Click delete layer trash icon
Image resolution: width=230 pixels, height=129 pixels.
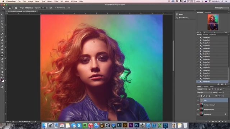click(x=226, y=121)
